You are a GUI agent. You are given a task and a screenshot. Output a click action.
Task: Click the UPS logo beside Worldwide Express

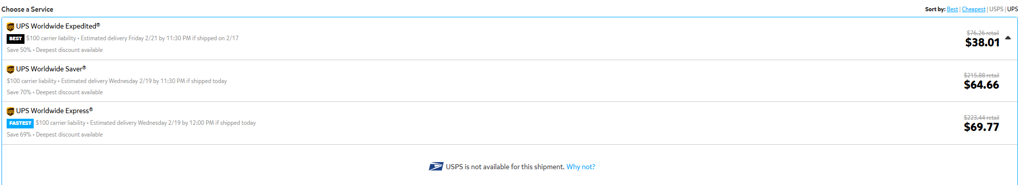pos(10,111)
